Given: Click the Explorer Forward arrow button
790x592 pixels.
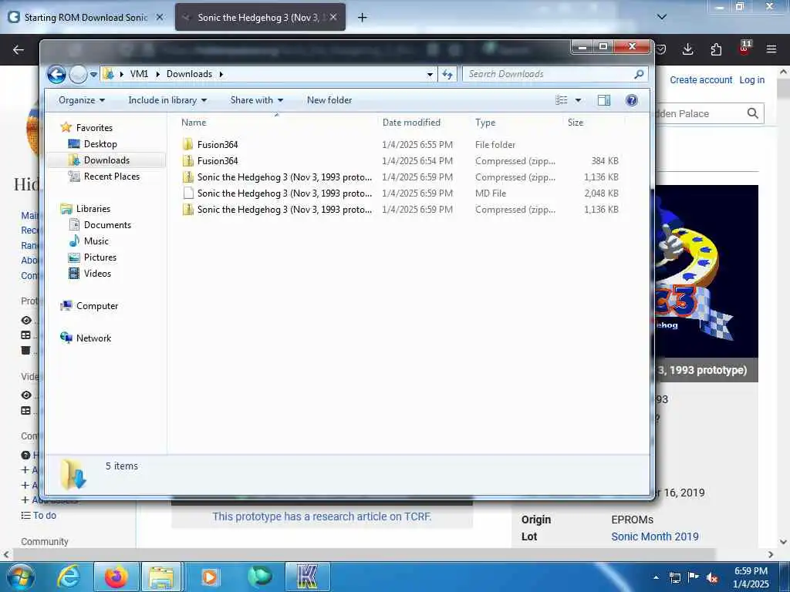Looking at the screenshot, I should click(x=78, y=75).
